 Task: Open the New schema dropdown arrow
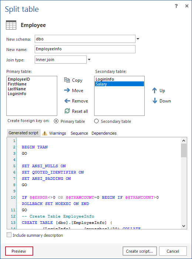tap(138, 39)
